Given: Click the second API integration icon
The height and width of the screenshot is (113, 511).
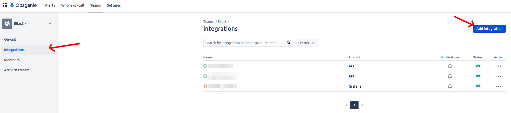Looking at the screenshot, I should click(x=205, y=76).
